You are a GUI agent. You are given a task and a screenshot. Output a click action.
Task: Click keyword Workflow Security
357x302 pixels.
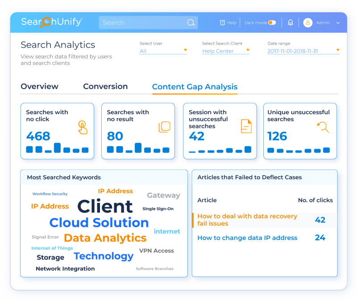pos(50,194)
